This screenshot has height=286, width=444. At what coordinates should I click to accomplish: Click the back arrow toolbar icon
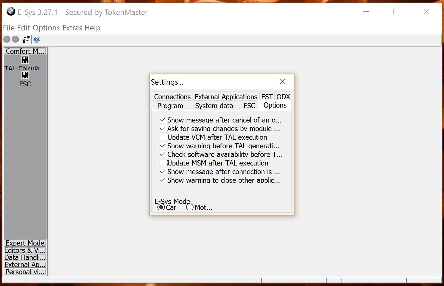tap(7, 39)
